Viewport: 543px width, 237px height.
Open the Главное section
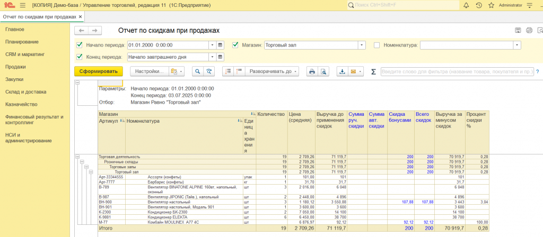tap(14, 30)
